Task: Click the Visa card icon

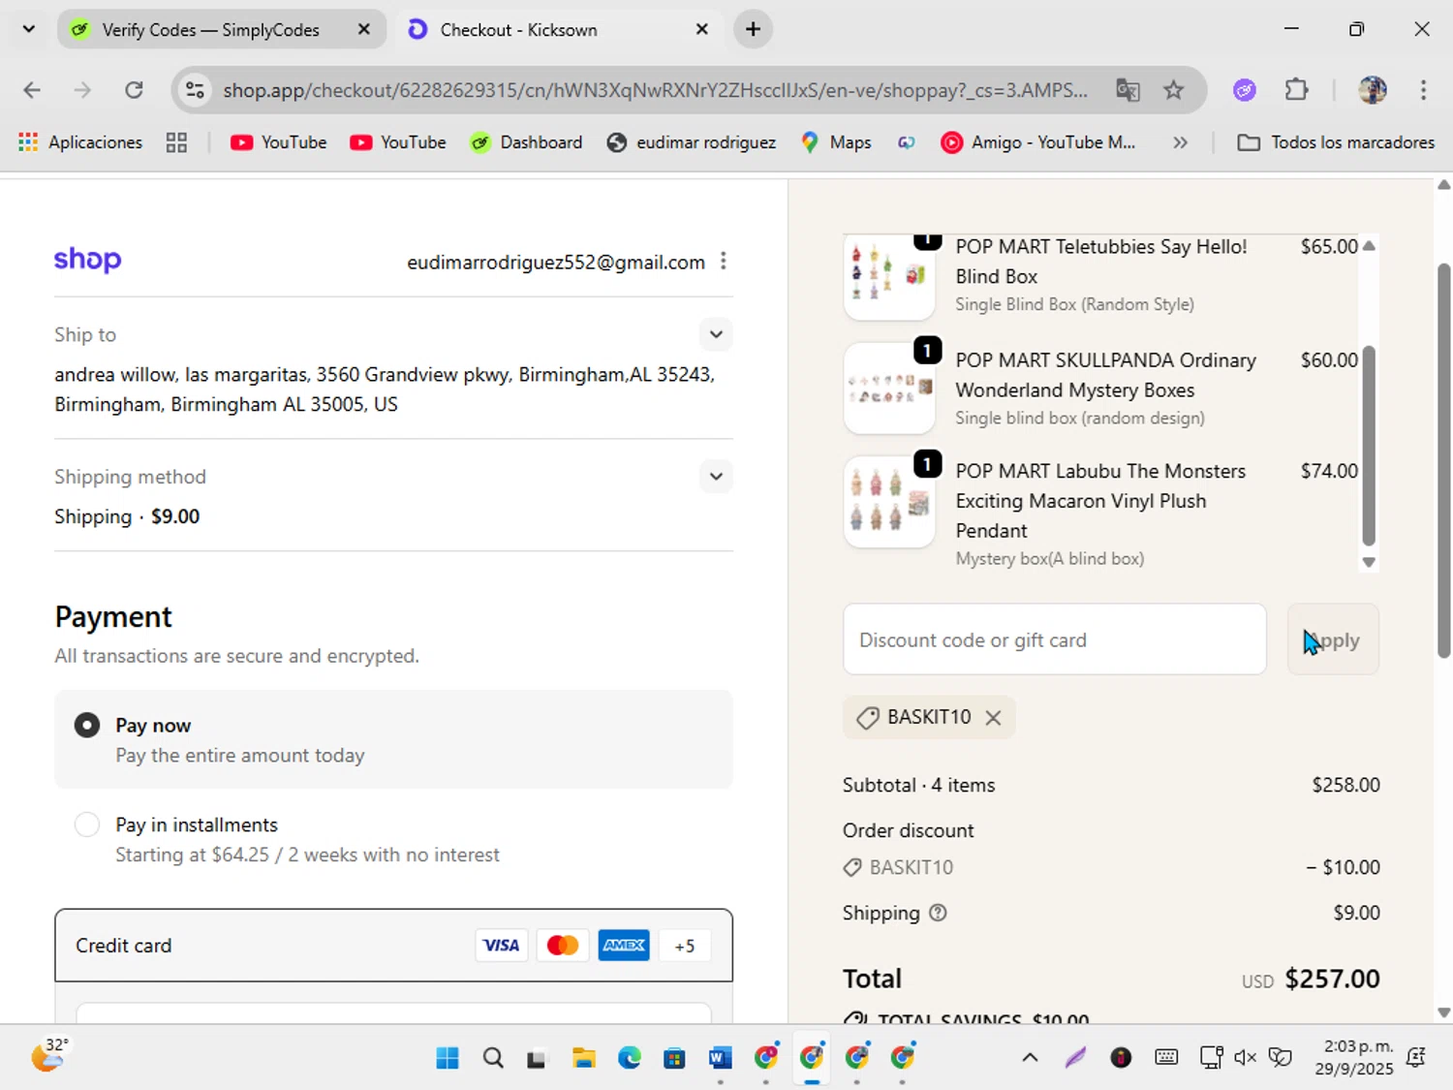Action: click(501, 946)
